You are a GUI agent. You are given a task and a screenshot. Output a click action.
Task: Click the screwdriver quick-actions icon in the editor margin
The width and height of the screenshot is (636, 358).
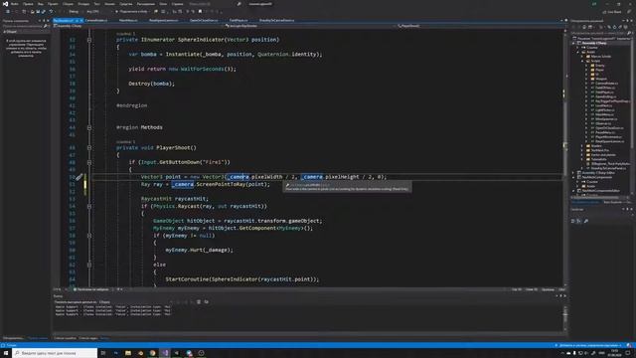(79, 177)
